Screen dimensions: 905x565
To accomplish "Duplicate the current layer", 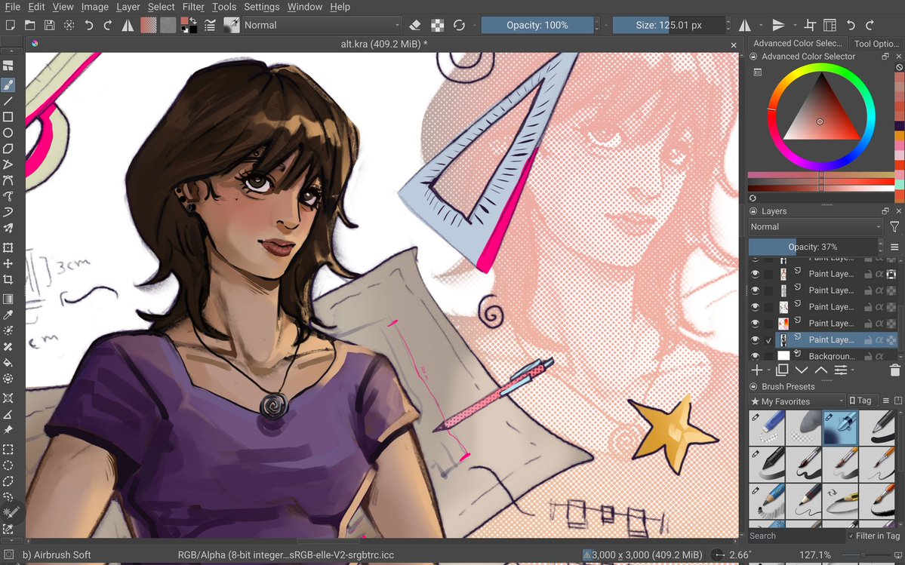I will (782, 370).
